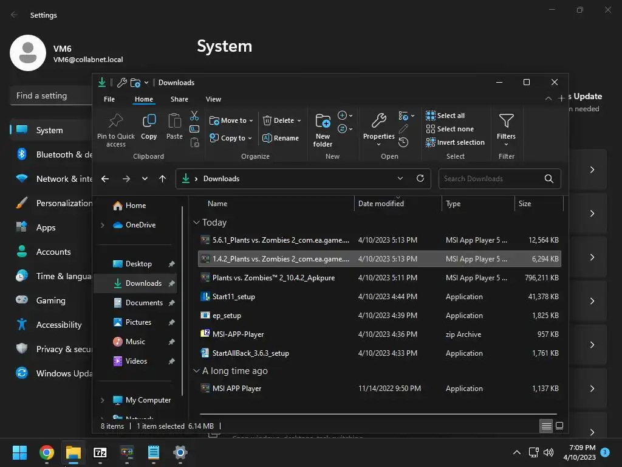622x467 pixels.
Task: Open 7-Zip from the taskbar
Action: tap(100, 452)
